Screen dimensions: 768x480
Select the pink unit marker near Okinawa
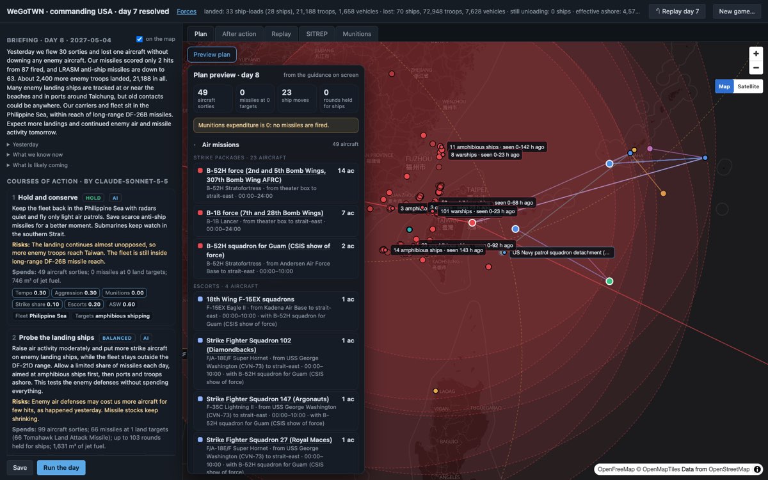pos(650,148)
